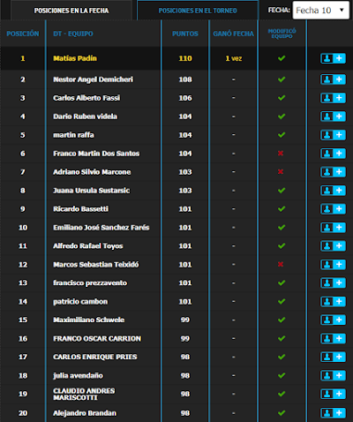Add FRANCO OSCAR CARRION using user-plus icon
This screenshot has width=353, height=422.
(x=333, y=339)
